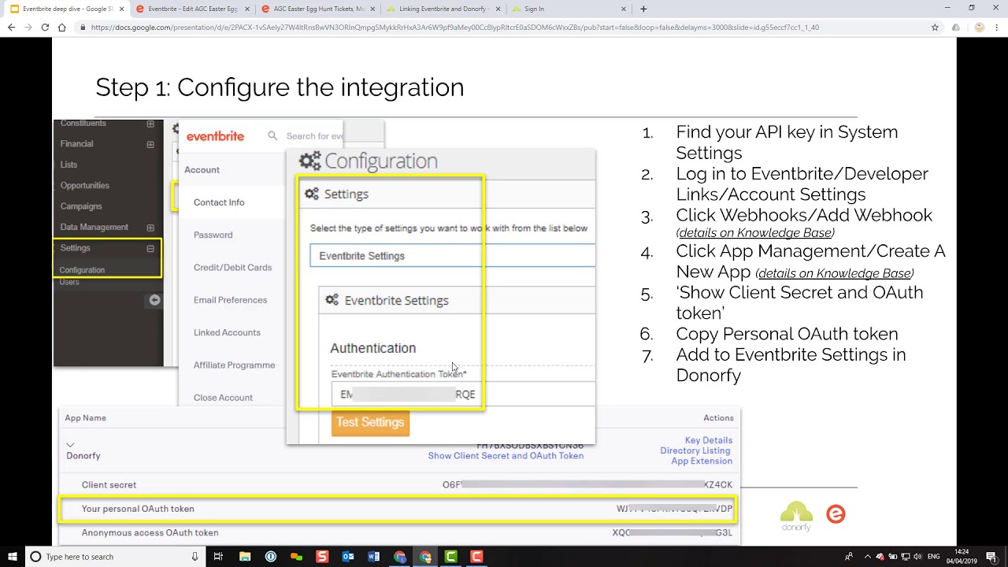The width and height of the screenshot is (1008, 567).
Task: Click the 'Client secret' row label
Action: 109,485
